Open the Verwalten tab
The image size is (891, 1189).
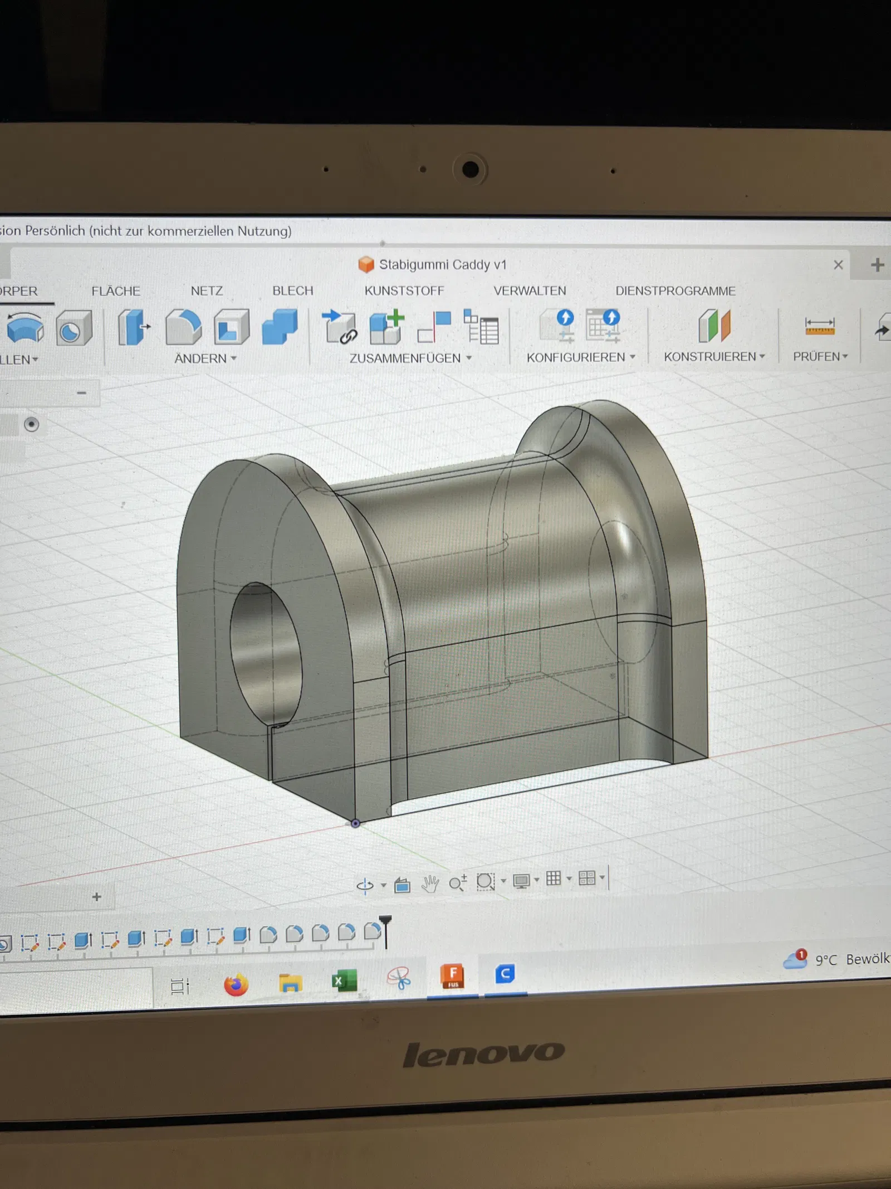(530, 290)
